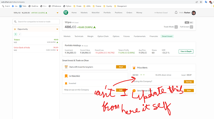Click View in Depth button

[x=186, y=51]
